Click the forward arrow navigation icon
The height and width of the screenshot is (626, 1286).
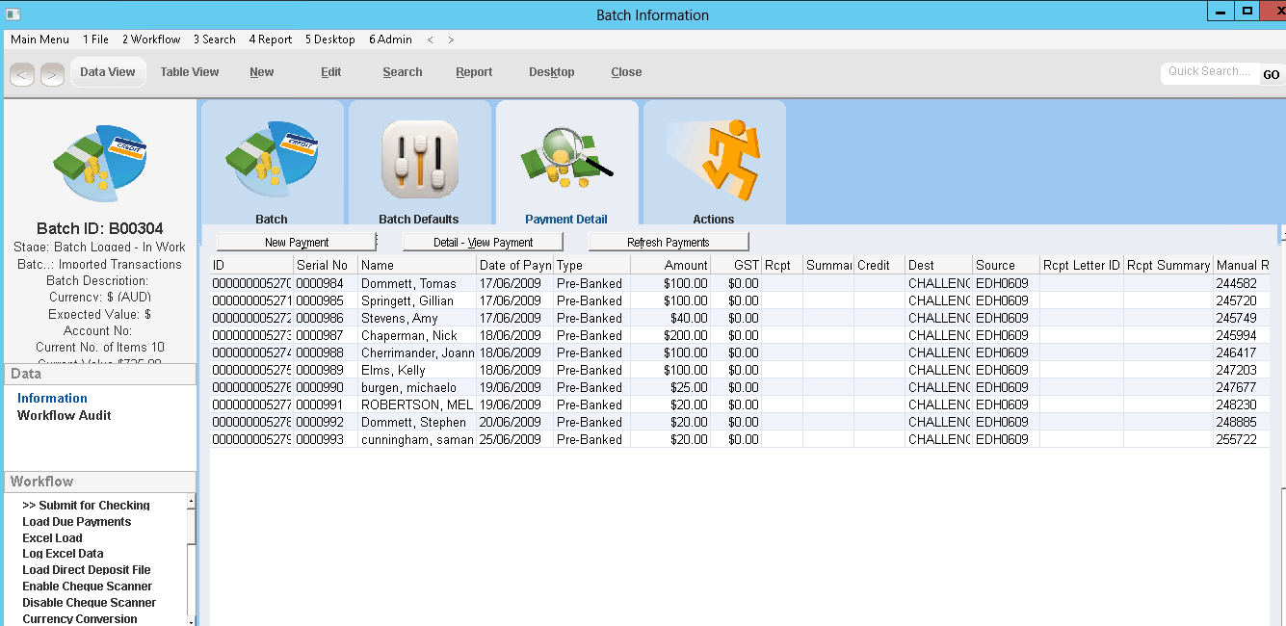[52, 74]
